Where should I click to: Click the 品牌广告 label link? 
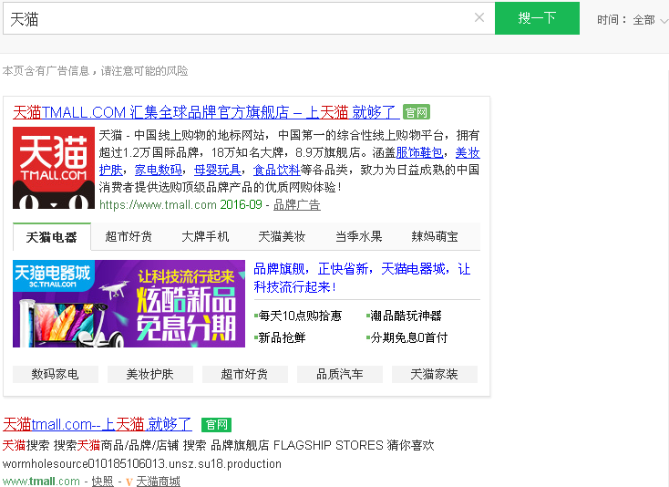point(296,205)
